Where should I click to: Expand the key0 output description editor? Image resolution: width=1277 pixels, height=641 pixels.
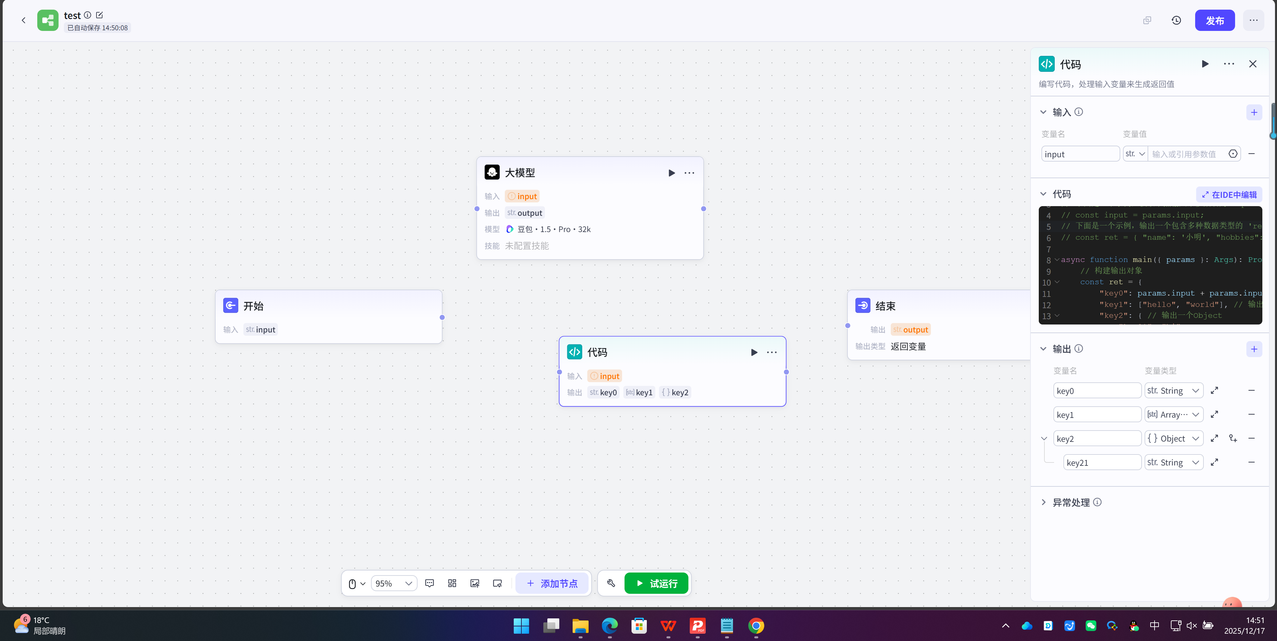[1214, 391]
